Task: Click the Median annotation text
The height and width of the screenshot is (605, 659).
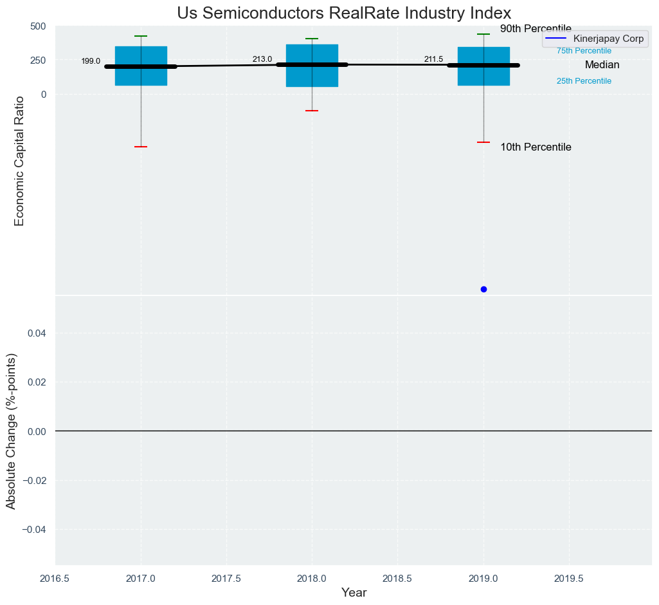Action: pyautogui.click(x=602, y=65)
